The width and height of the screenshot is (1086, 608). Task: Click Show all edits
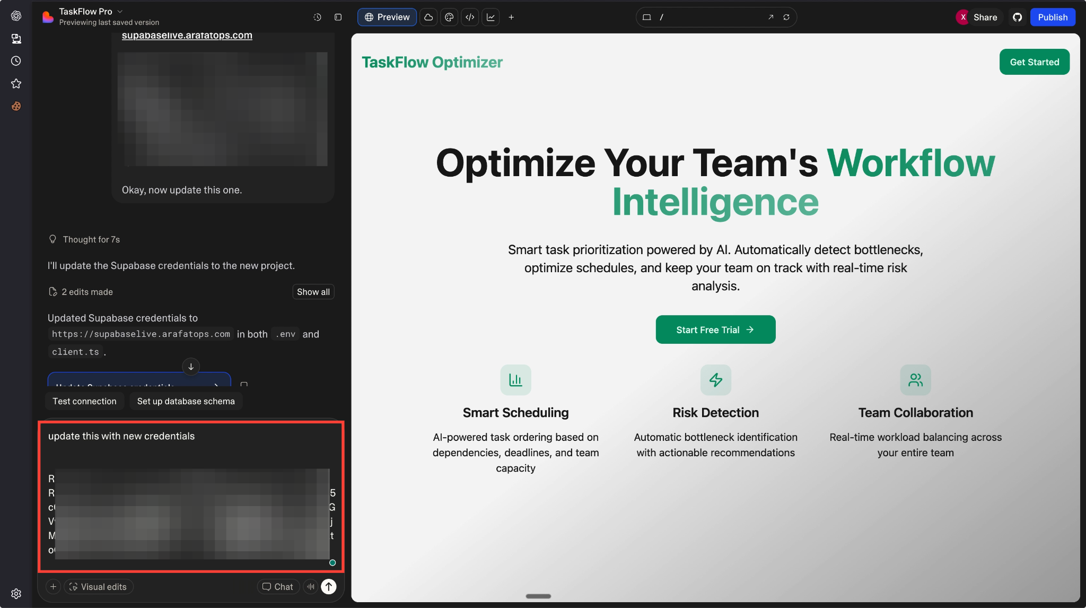[x=313, y=292]
